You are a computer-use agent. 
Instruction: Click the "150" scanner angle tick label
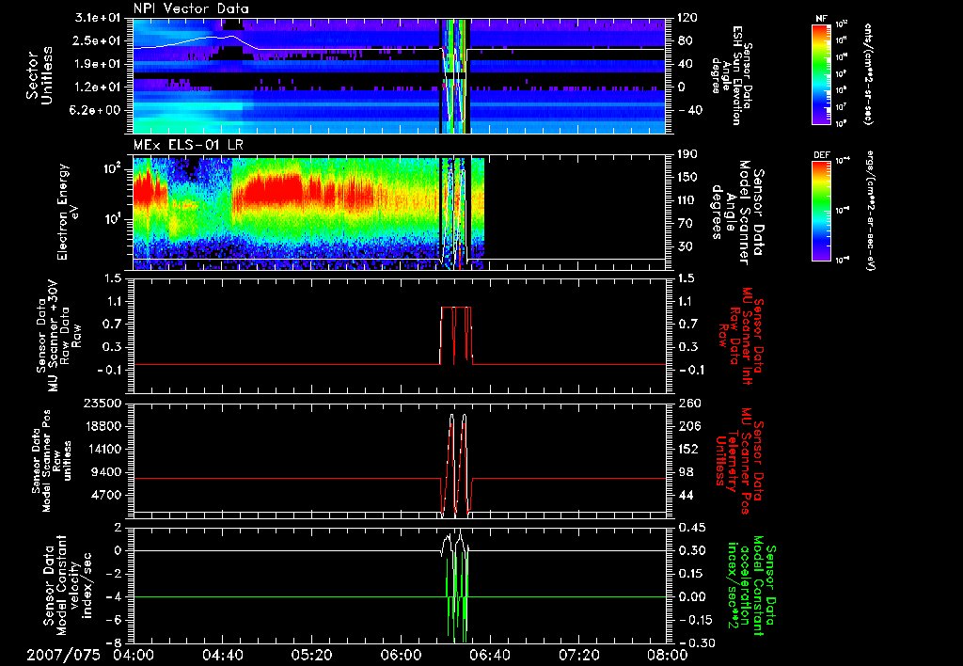tap(687, 178)
